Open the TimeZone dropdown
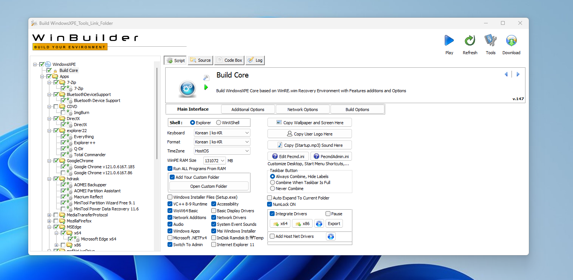This screenshot has width=573, height=280. 222,151
